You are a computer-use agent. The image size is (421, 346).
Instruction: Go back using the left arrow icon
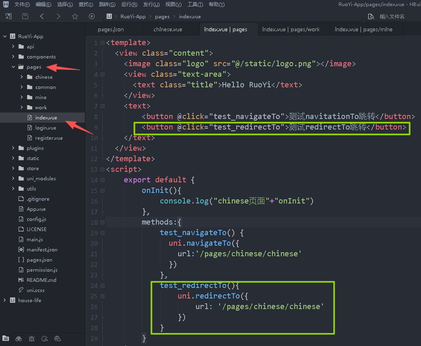pos(42,17)
